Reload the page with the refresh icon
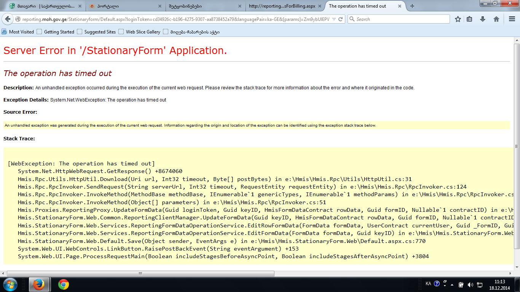The width and height of the screenshot is (520, 292). (341, 19)
